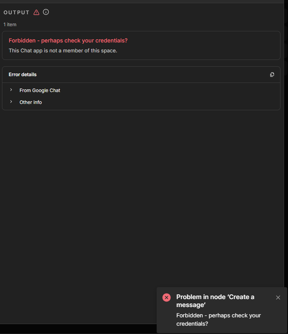Click the 'This Chat app is not a member' description
This screenshot has width=288, height=334.
(x=63, y=51)
